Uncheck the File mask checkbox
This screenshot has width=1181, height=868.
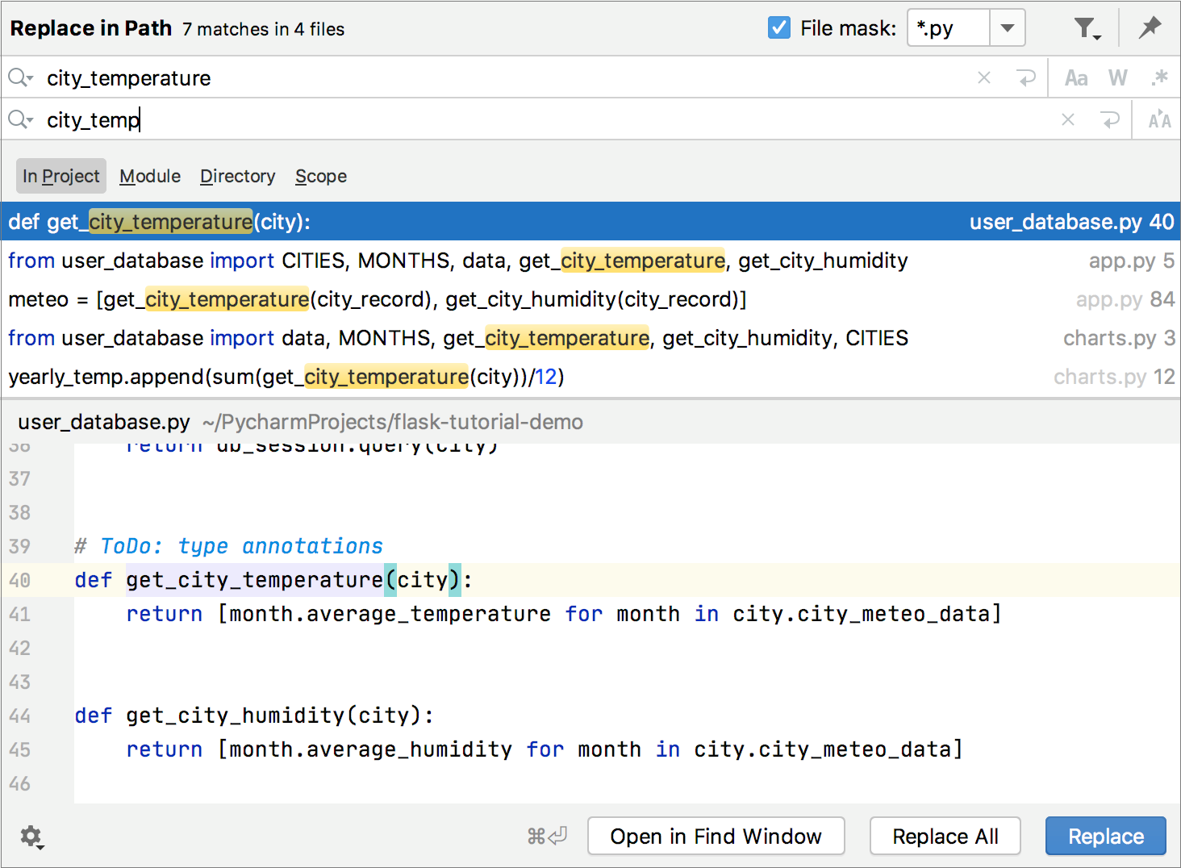pos(779,28)
